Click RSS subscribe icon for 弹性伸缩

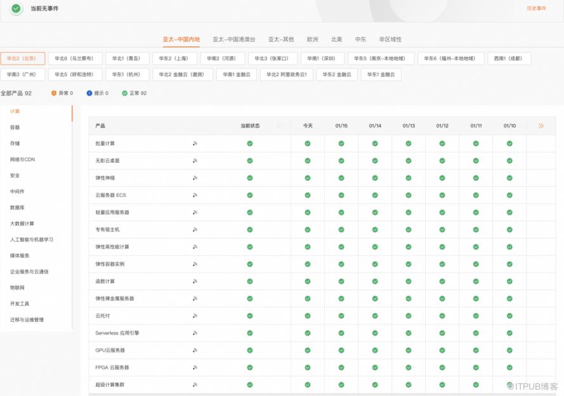(195, 178)
